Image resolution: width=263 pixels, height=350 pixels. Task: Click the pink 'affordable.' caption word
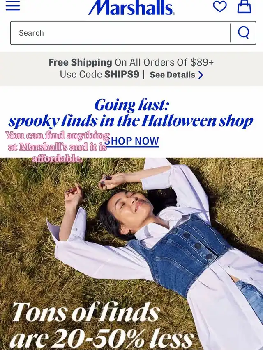point(57,159)
